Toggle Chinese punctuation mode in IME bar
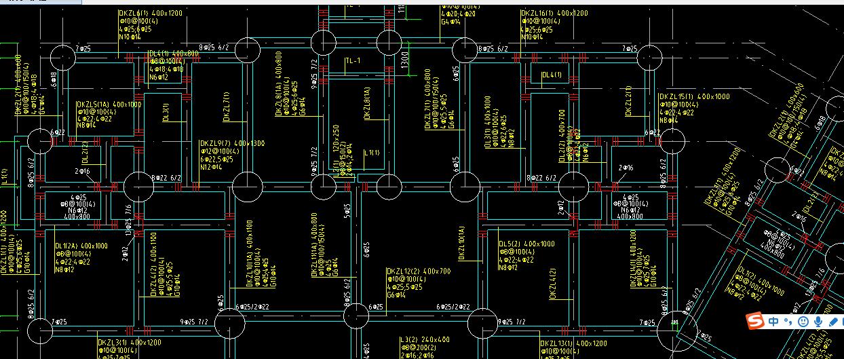 788,321
